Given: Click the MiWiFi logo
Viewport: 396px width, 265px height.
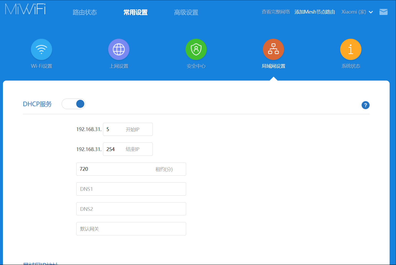Looking at the screenshot, I should pyautogui.click(x=25, y=9).
